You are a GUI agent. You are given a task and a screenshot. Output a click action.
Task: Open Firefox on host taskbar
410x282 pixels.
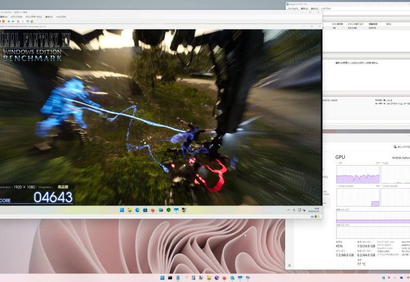click(224, 278)
